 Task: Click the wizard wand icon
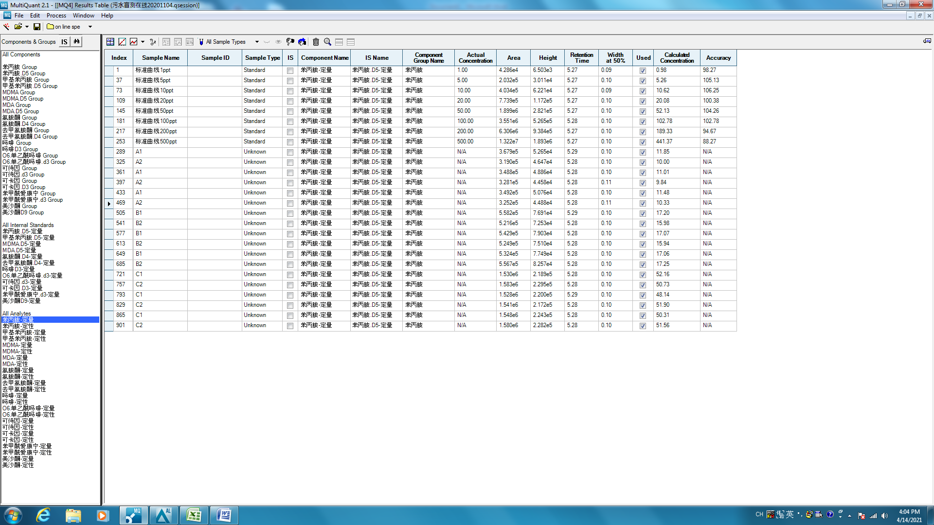pyautogui.click(x=6, y=27)
